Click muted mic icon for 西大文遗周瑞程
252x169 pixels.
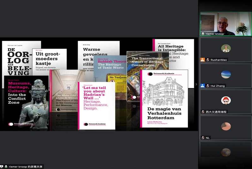(x=203, y=112)
